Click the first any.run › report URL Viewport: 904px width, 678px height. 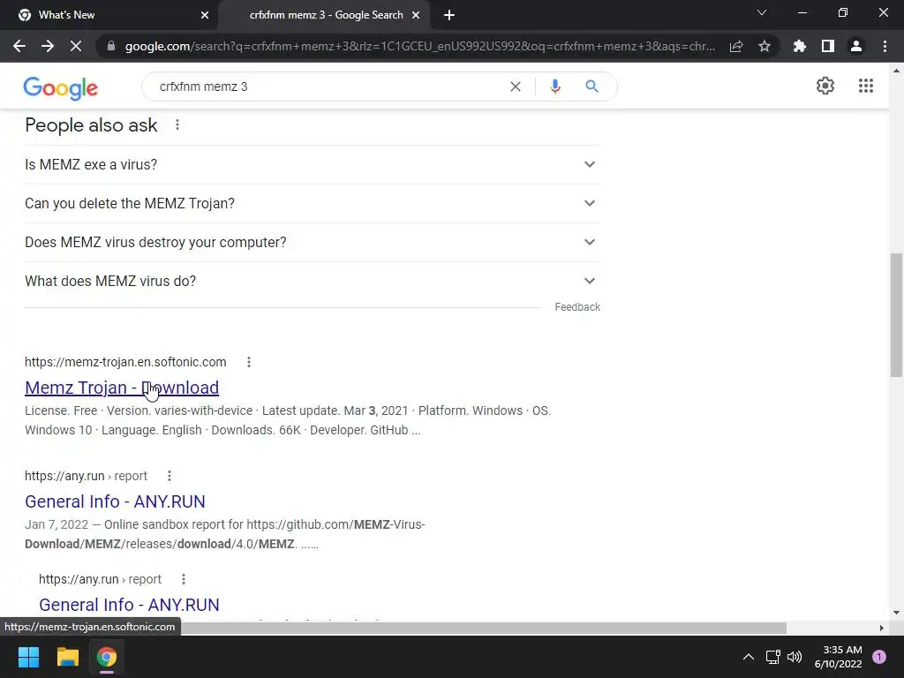(86, 476)
